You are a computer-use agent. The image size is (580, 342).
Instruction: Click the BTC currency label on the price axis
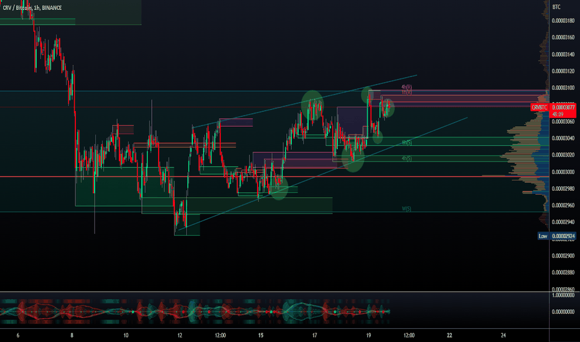[x=556, y=7]
